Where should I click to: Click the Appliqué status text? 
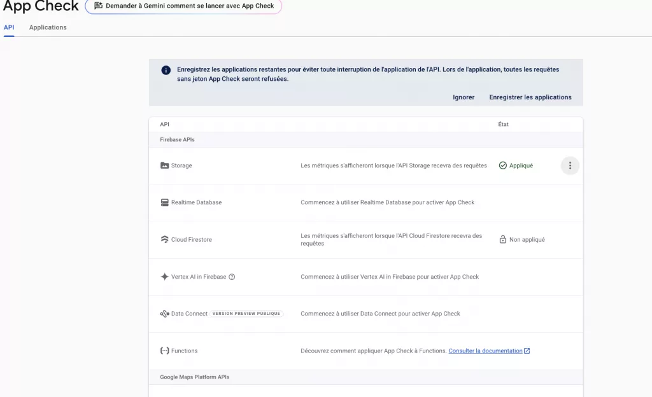tap(521, 165)
